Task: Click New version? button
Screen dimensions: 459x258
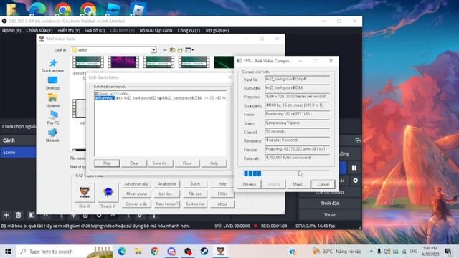Action: click(167, 204)
